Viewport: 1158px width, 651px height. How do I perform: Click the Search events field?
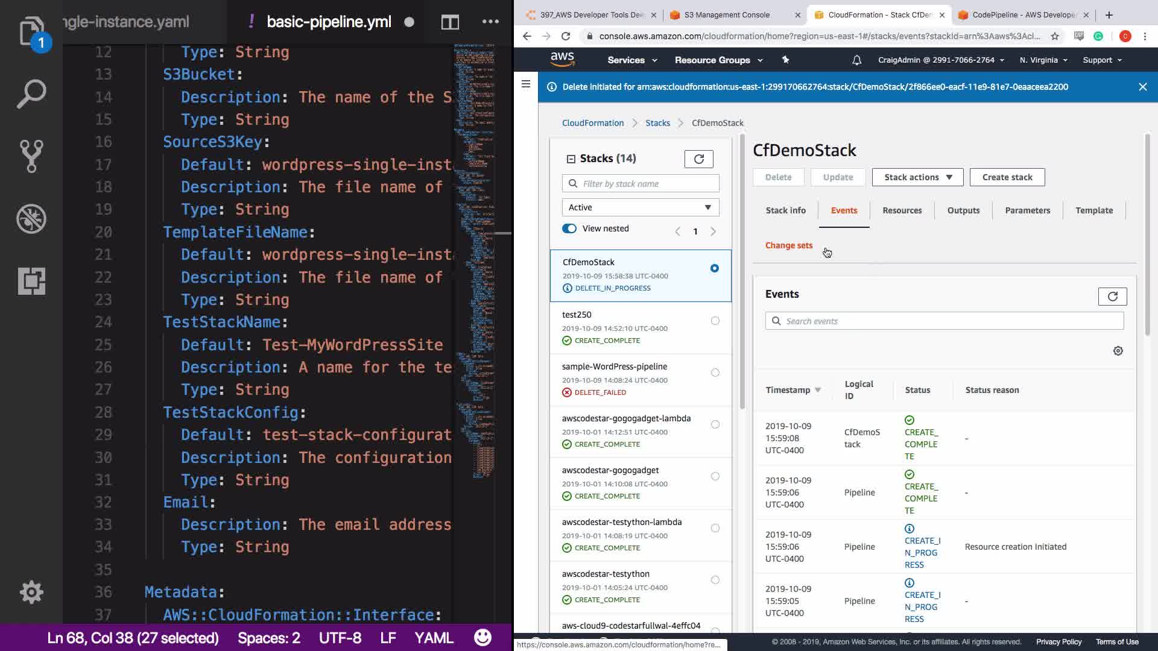pyautogui.click(x=944, y=321)
